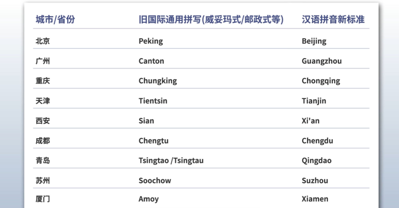Click the Tsingtao /Tsingtau entry
This screenshot has height=208, width=399.
171,161
